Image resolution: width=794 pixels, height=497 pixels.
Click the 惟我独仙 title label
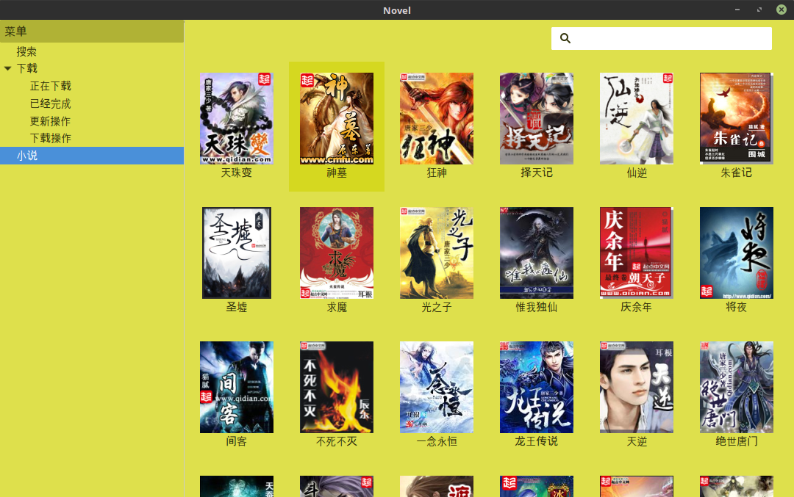click(537, 308)
